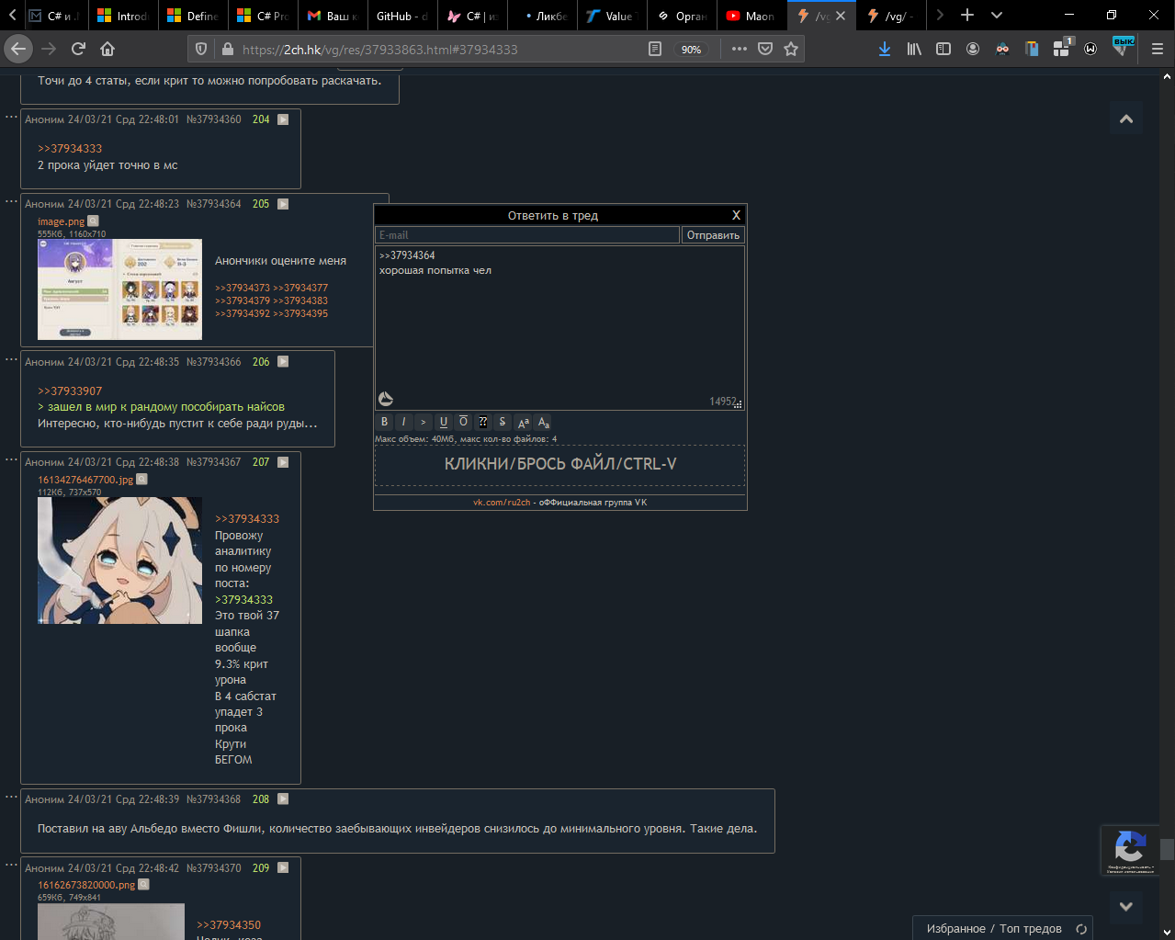Viewport: 1175px width, 940px height.
Task: Switch to the GitHub tab
Action: 401,16
